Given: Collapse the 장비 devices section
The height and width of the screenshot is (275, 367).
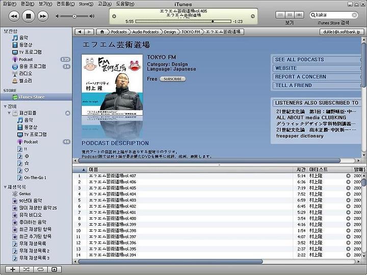Looking at the screenshot, I should tap(5, 106).
